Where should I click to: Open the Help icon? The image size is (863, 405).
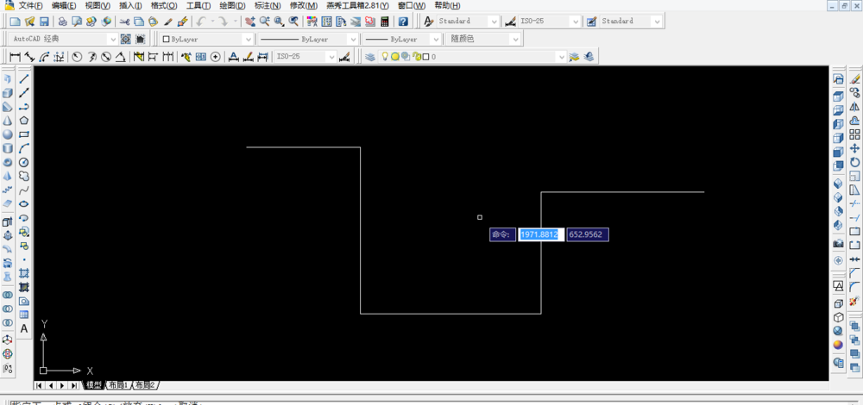[403, 22]
